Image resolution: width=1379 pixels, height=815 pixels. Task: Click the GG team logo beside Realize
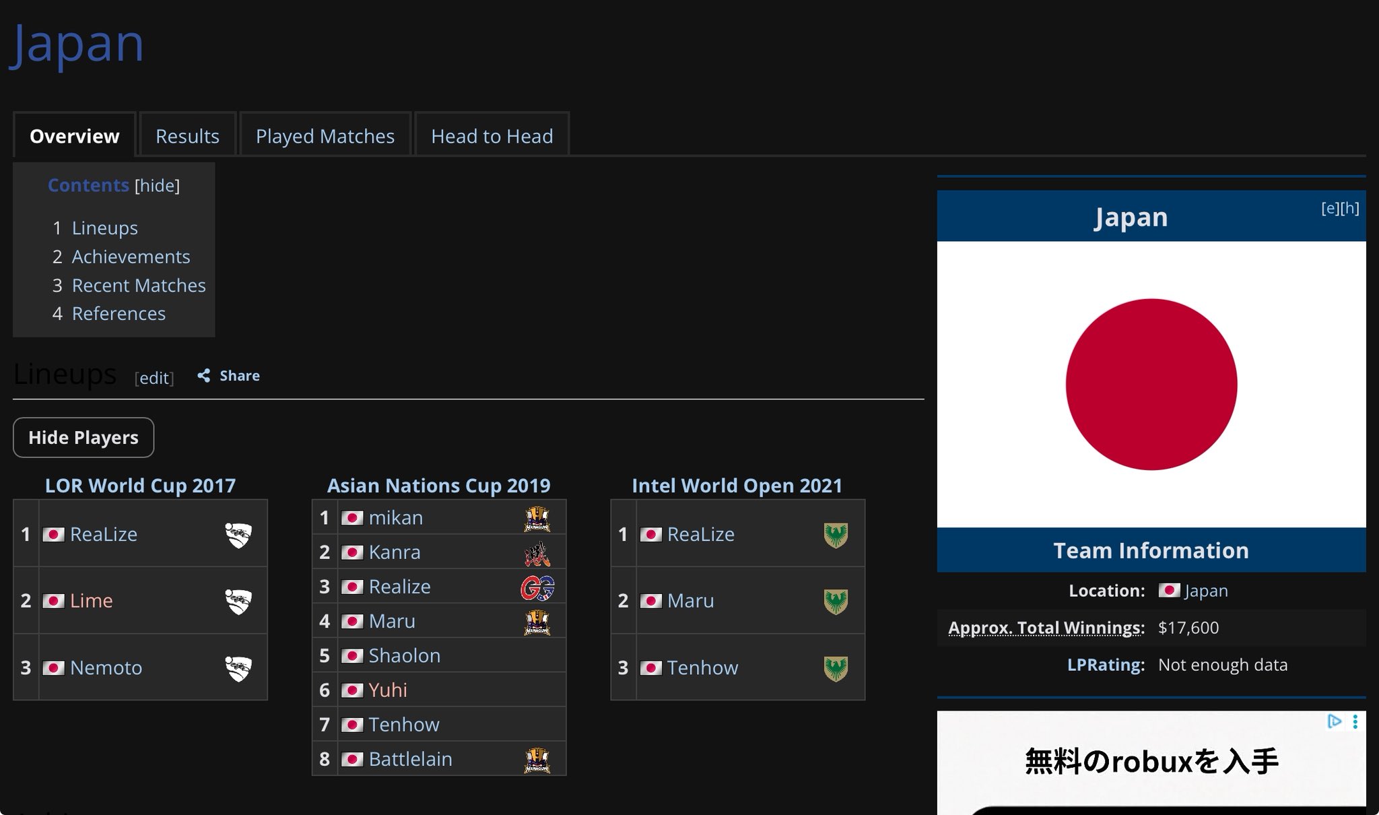pyautogui.click(x=537, y=587)
